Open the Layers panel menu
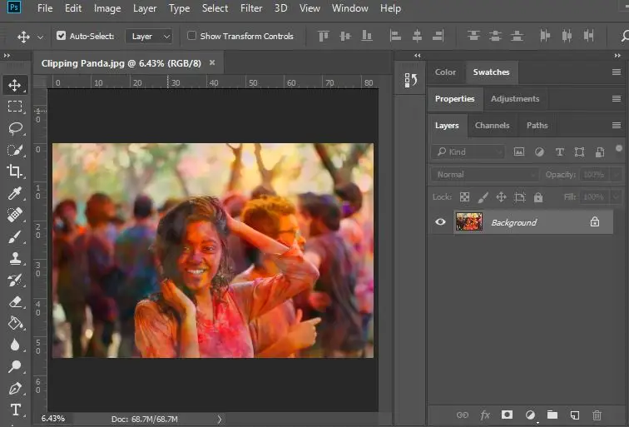This screenshot has width=629, height=427. 617,125
